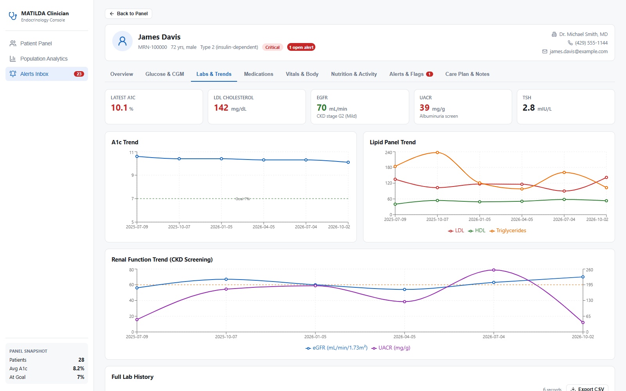Click the Population Analytics chart icon
The width and height of the screenshot is (626, 391).
(x=13, y=59)
